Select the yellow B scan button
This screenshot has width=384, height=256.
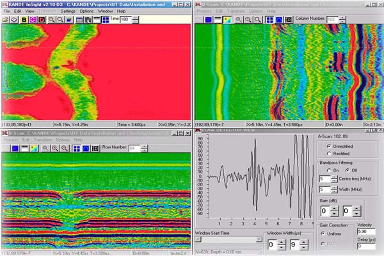24,20
